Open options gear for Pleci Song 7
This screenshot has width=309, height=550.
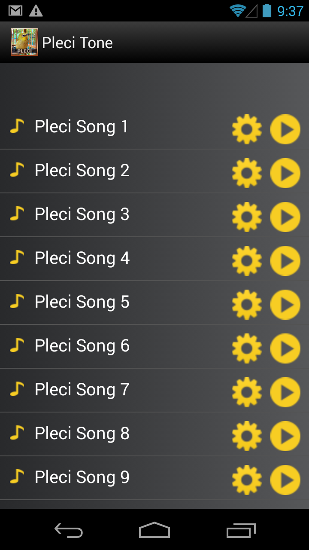[x=247, y=392]
